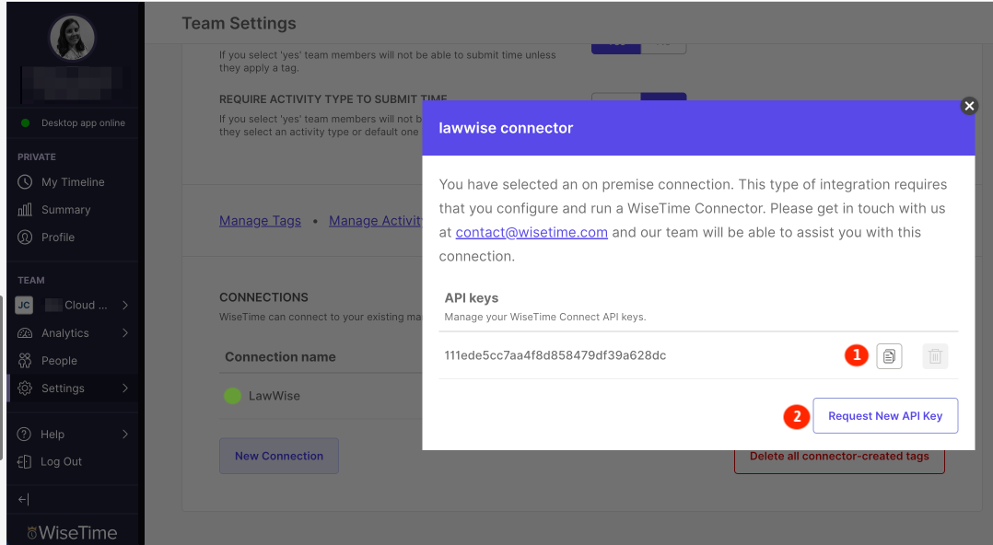The image size is (993, 545).
Task: Click the Profile person icon
Action: 25,238
